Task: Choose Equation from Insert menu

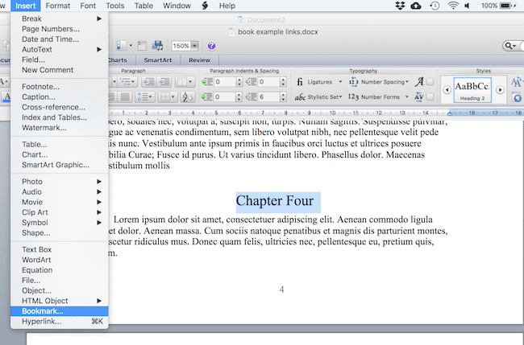Action: click(59, 270)
